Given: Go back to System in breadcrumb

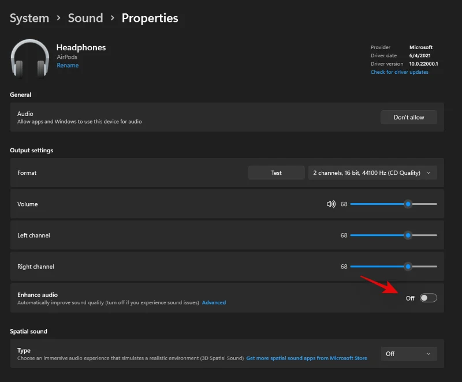Looking at the screenshot, I should [x=29, y=18].
